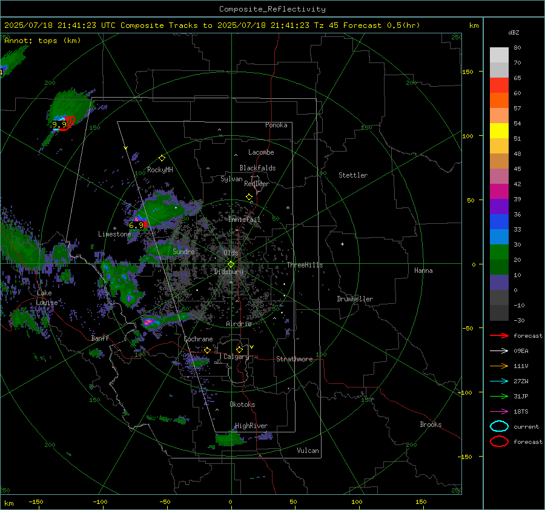Pick the light gray 70–80 dBZ swatch
Viewport: 545px width, 510px height.
[x=499, y=55]
